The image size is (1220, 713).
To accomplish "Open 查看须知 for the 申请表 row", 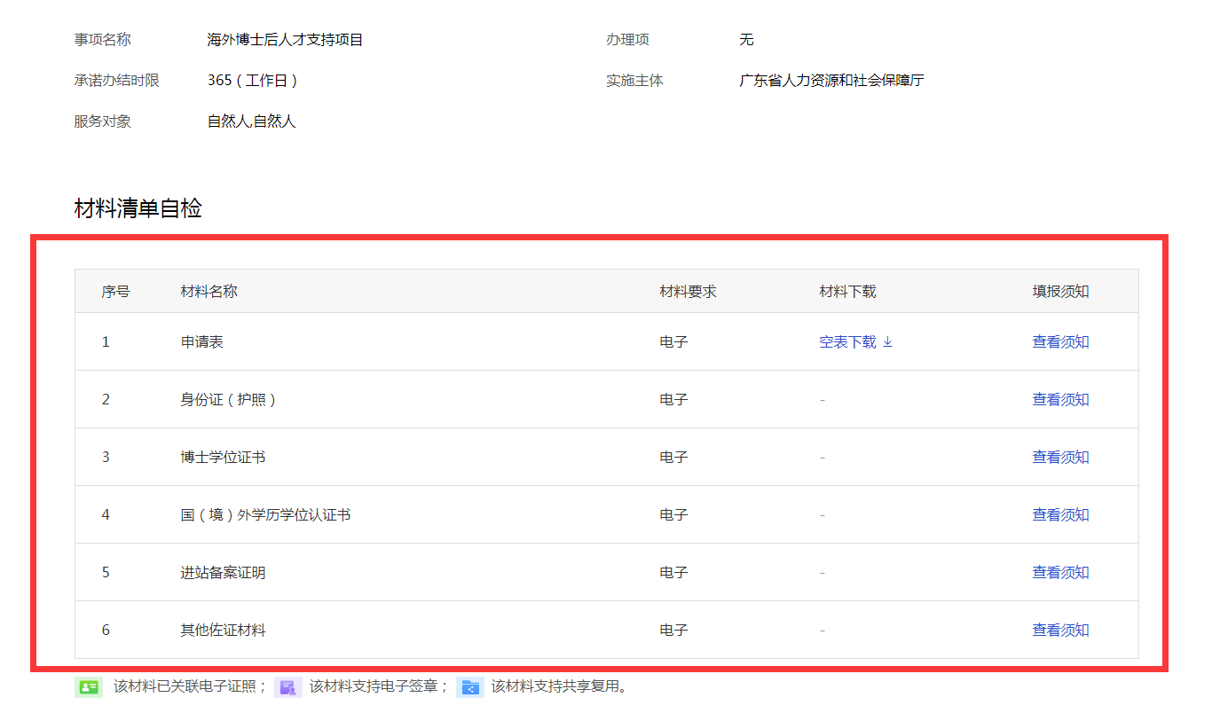I will 1060,342.
